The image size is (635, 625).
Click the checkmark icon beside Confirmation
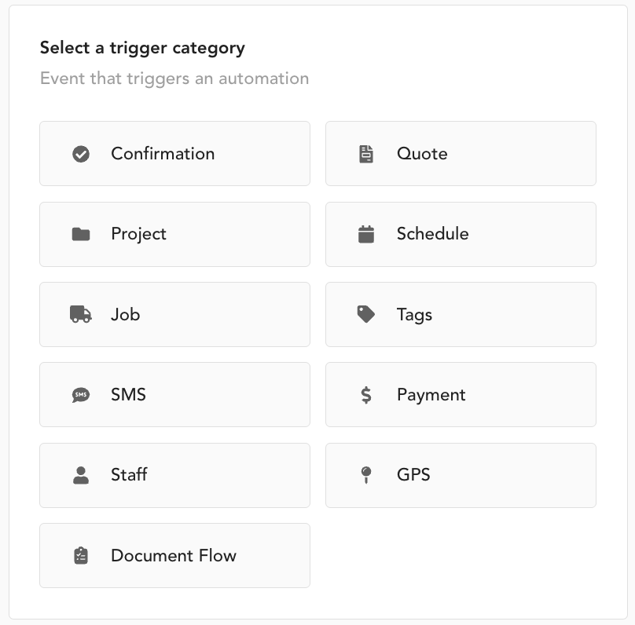(81, 154)
